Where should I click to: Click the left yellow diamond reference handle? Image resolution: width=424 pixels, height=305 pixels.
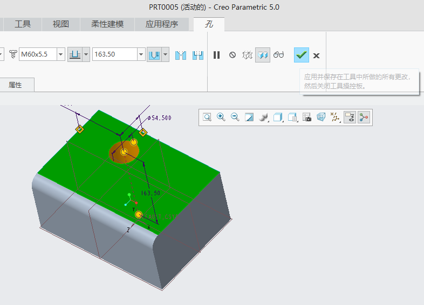(79, 129)
